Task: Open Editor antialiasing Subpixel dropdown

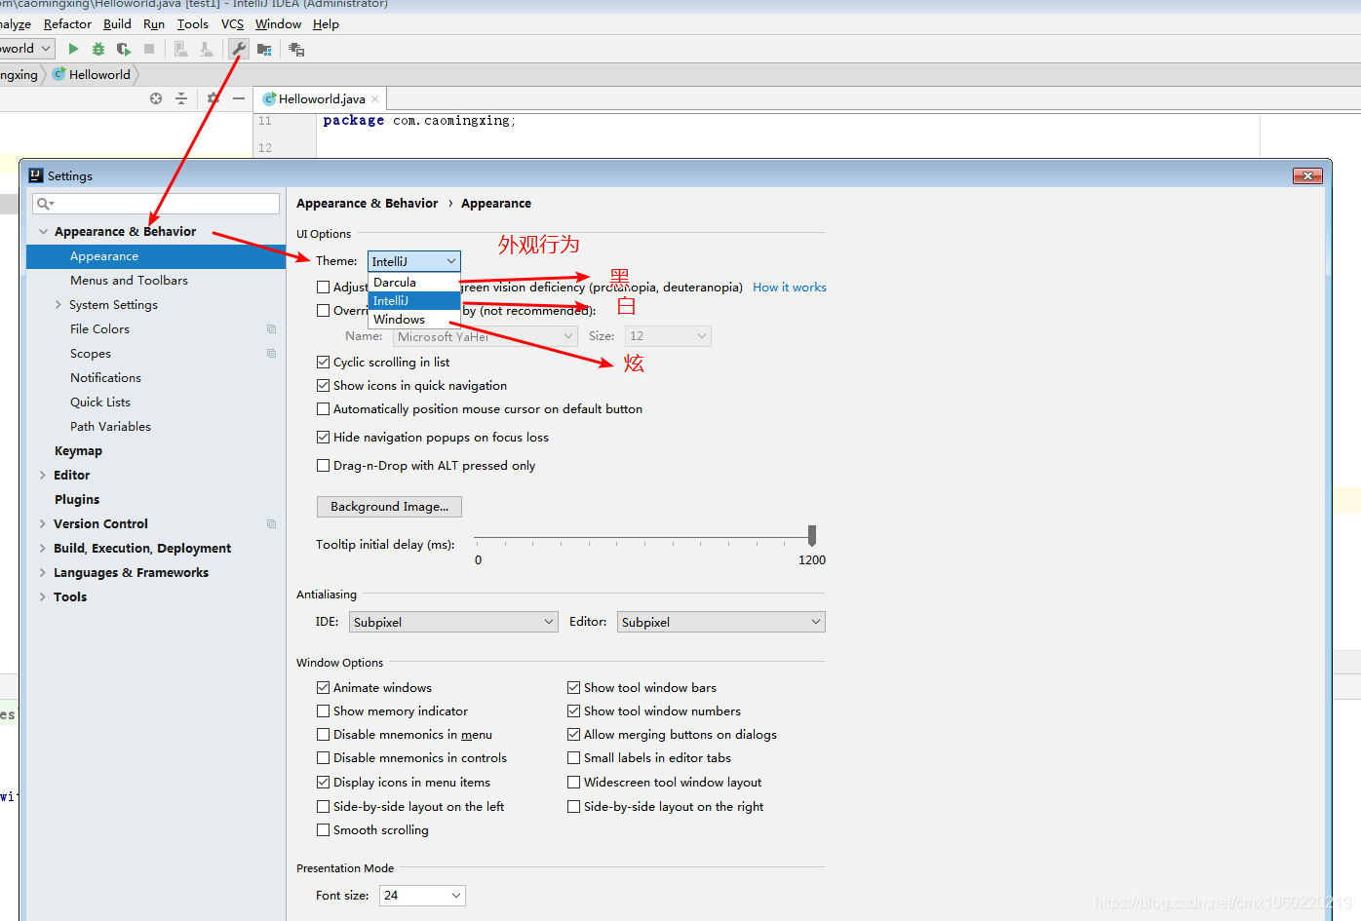Action: (x=720, y=622)
